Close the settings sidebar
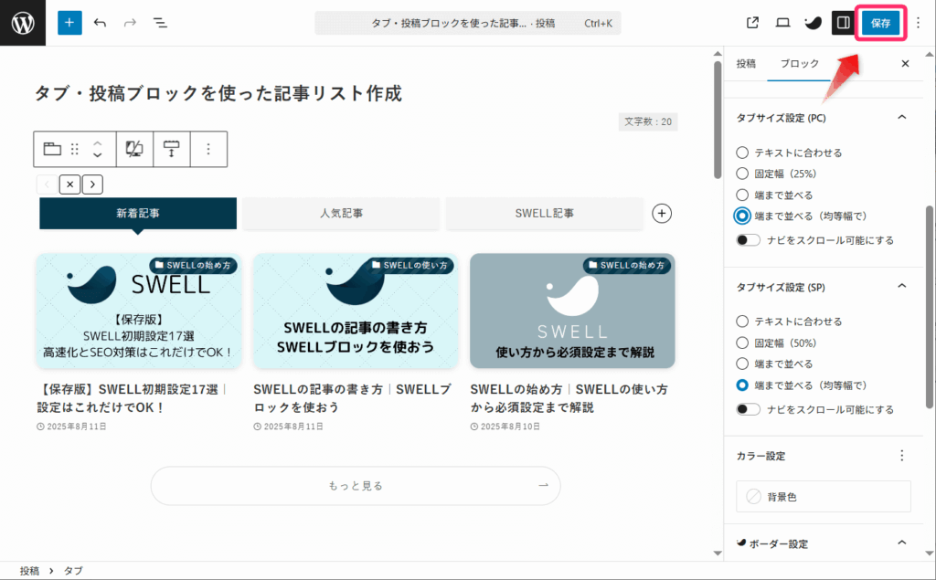The image size is (936, 580). (905, 63)
